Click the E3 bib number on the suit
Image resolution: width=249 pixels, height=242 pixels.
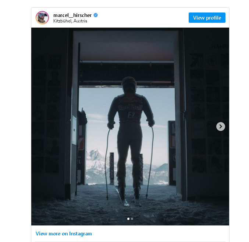[131, 115]
